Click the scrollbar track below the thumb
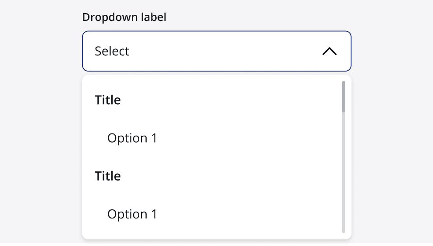The height and width of the screenshot is (246, 433). click(x=344, y=174)
